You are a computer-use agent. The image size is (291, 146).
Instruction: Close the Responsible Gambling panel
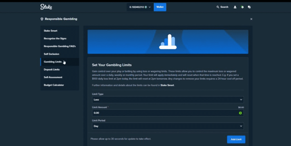pos(251,19)
